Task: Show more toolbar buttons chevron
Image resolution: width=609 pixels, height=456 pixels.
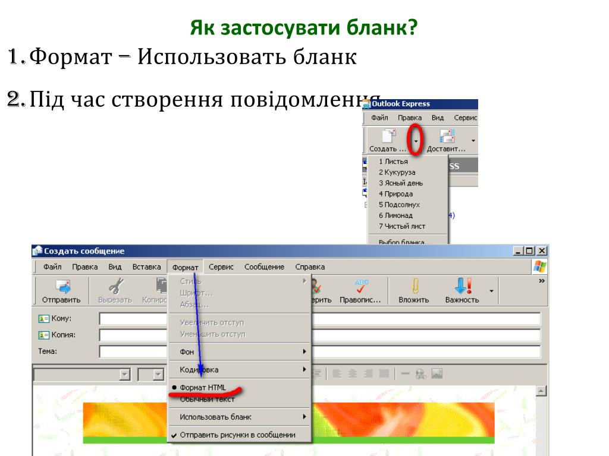Action: [x=542, y=281]
